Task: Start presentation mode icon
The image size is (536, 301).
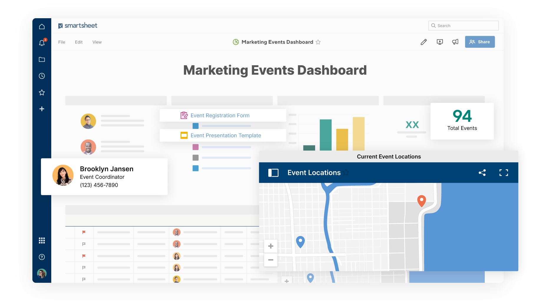Action: point(440,42)
